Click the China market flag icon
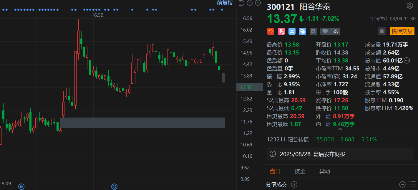 (271, 31)
